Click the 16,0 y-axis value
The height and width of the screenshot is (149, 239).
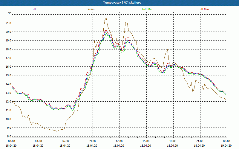click(x=9, y=66)
